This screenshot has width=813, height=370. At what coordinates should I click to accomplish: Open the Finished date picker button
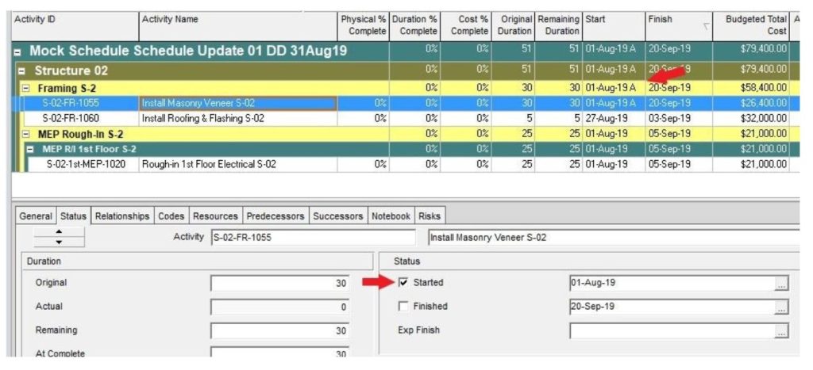[x=781, y=307]
